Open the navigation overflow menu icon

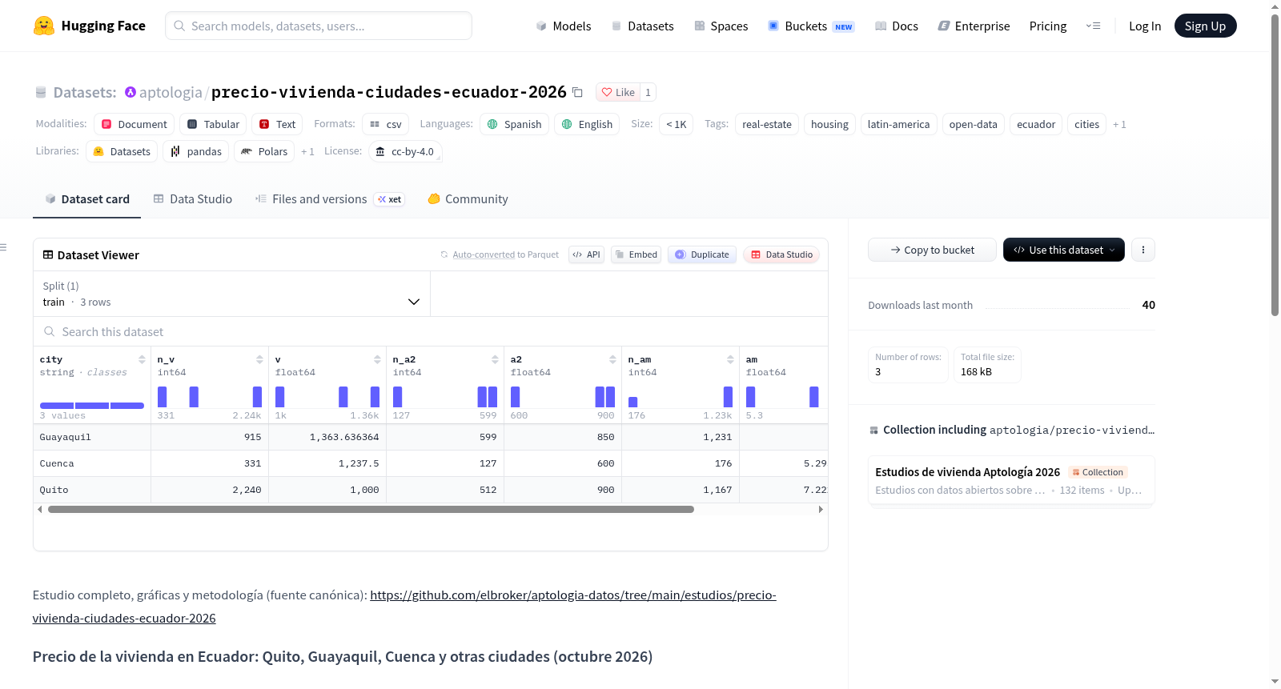coord(1093,26)
